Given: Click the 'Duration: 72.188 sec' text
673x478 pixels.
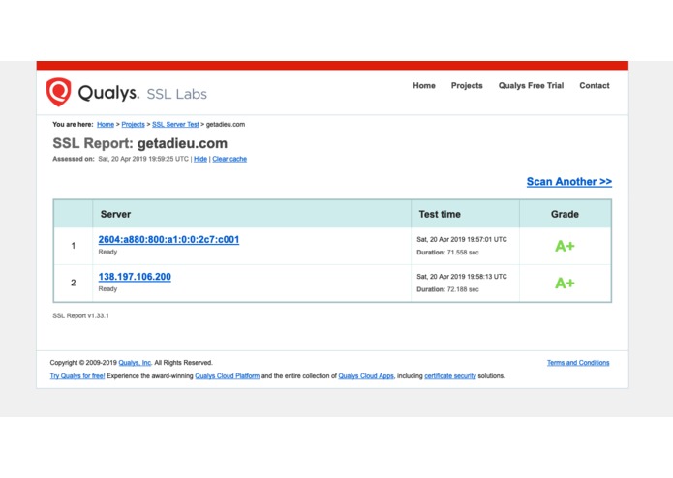Looking at the screenshot, I should click(447, 290).
